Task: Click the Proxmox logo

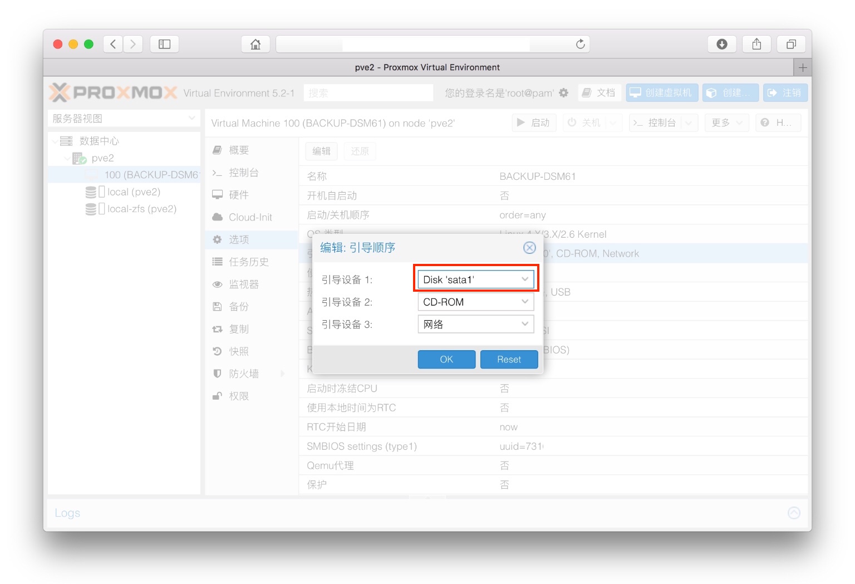Action: pos(114,92)
